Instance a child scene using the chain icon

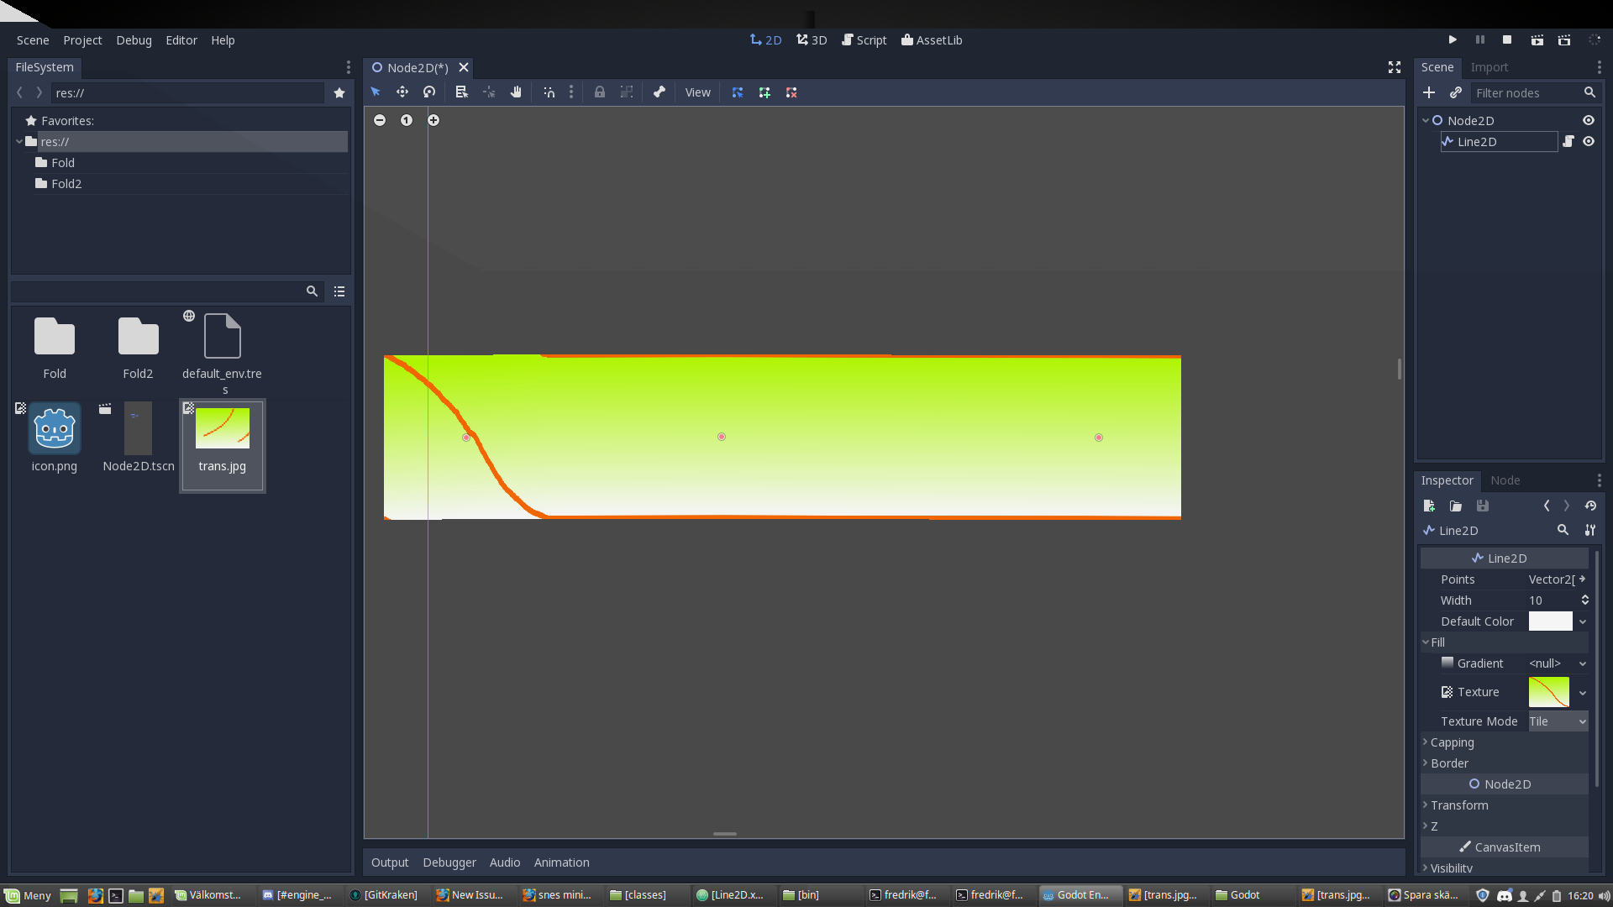click(1457, 92)
